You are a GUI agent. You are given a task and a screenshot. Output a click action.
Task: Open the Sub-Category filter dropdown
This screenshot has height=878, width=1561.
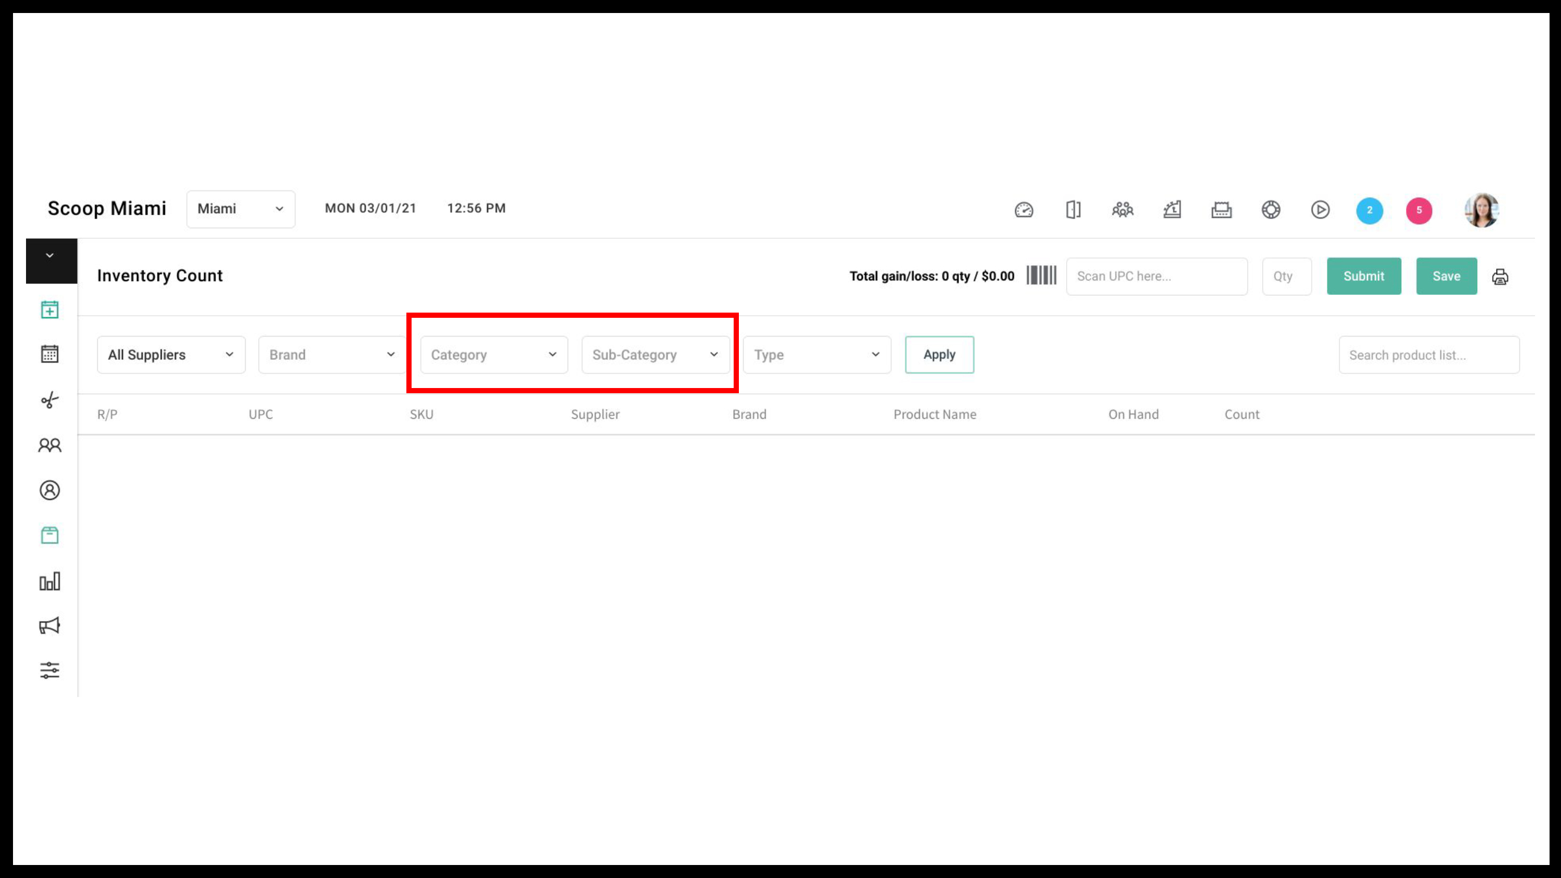pyautogui.click(x=655, y=354)
